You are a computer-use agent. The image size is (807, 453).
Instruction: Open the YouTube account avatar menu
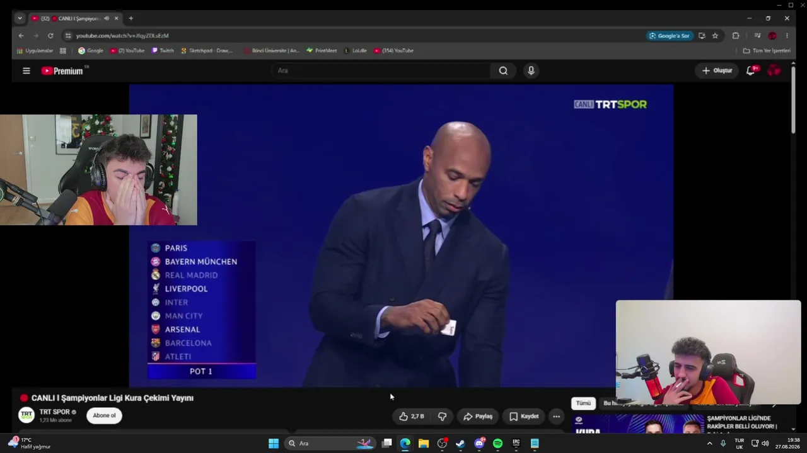[774, 70]
